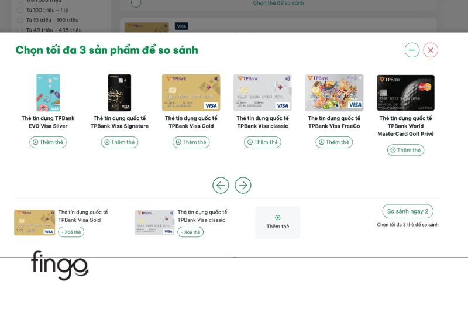468x312 pixels.
Task: Select selected Visa Gold thumbnail in tray
Action: pyautogui.click(x=35, y=222)
